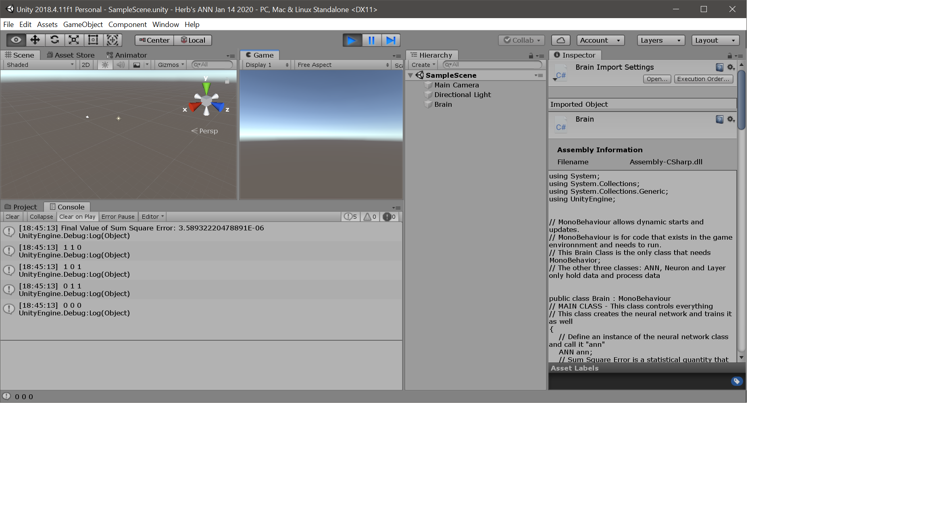The width and height of the screenshot is (929, 522).
Task: Open the Gizmos dropdown
Action: click(171, 65)
